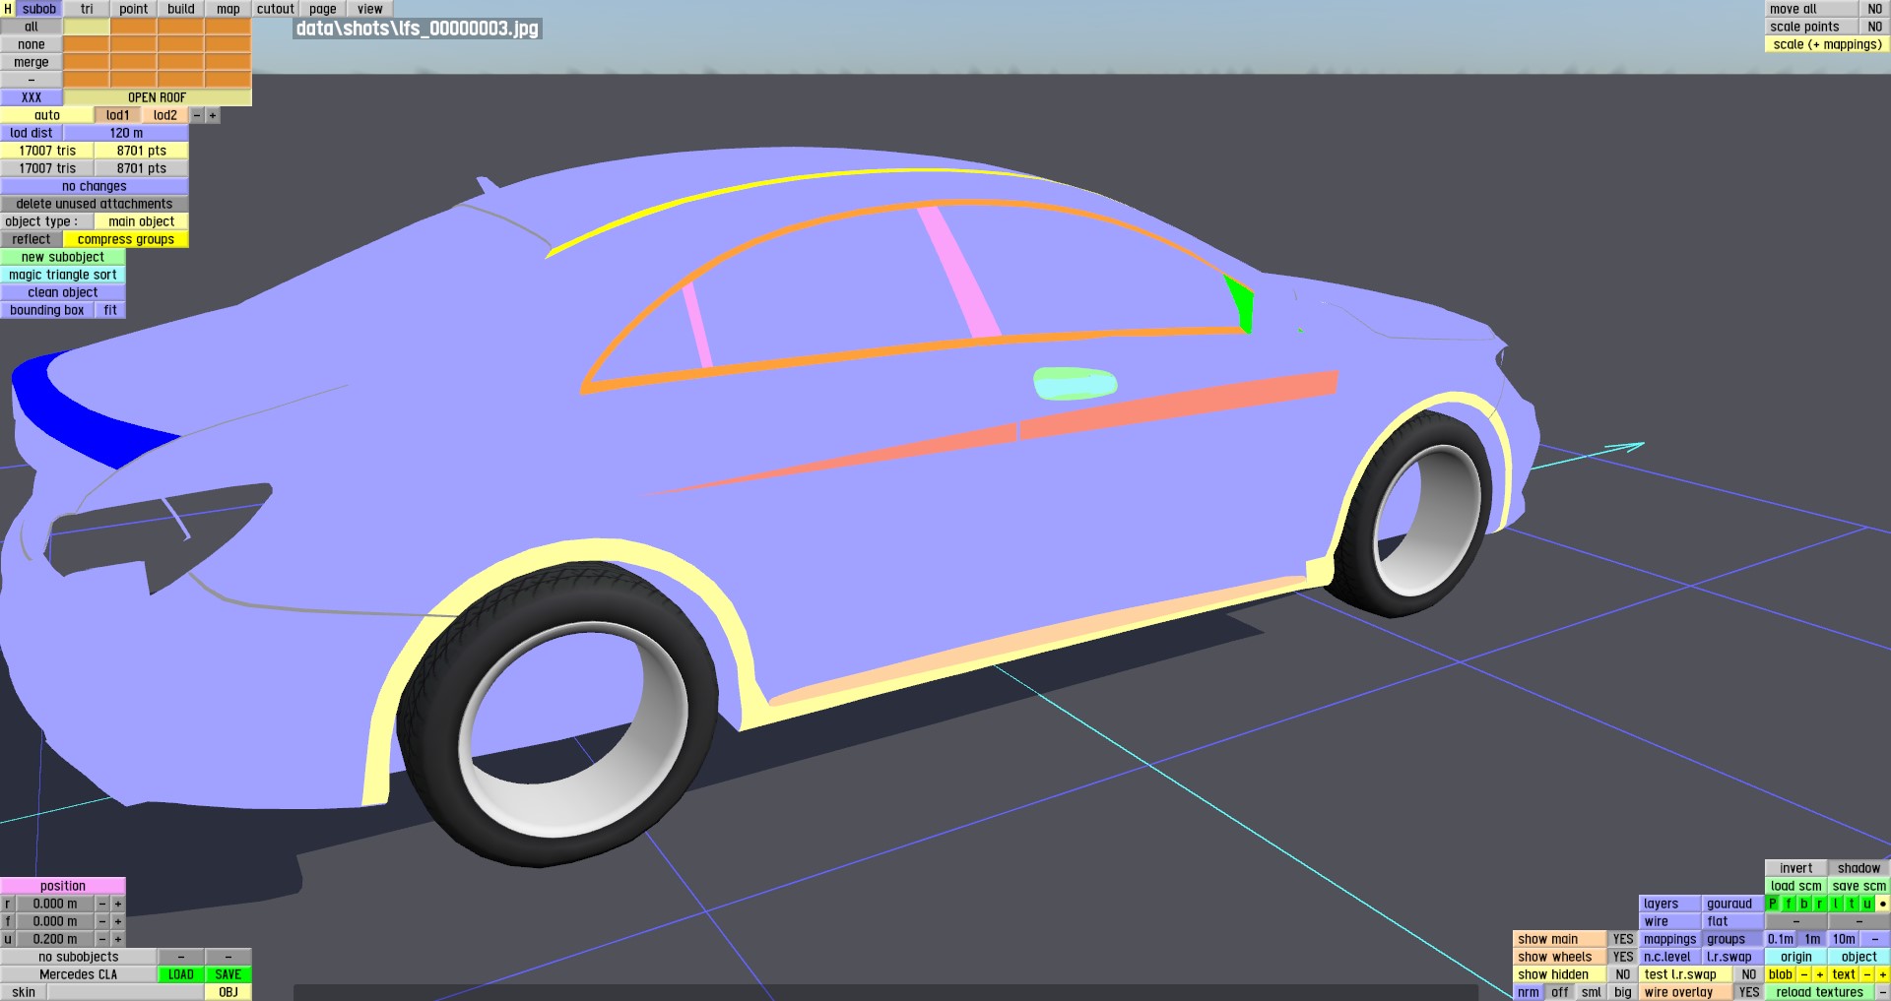Click load scm
The image size is (1891, 1001).
coord(1796,886)
